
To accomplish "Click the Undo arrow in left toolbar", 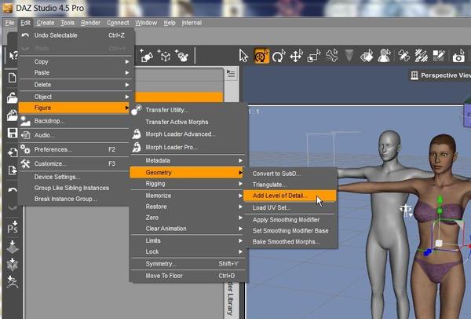I will click(13, 190).
